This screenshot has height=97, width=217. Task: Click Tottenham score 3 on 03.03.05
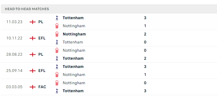[x=145, y=91]
